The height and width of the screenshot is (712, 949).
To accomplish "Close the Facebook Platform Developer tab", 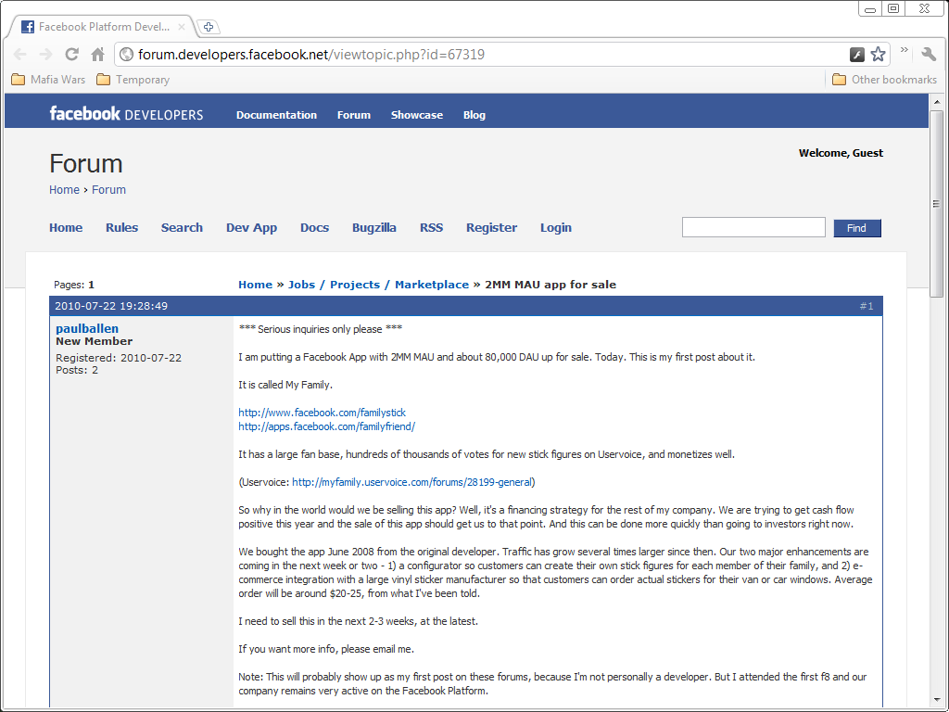I will point(181,27).
